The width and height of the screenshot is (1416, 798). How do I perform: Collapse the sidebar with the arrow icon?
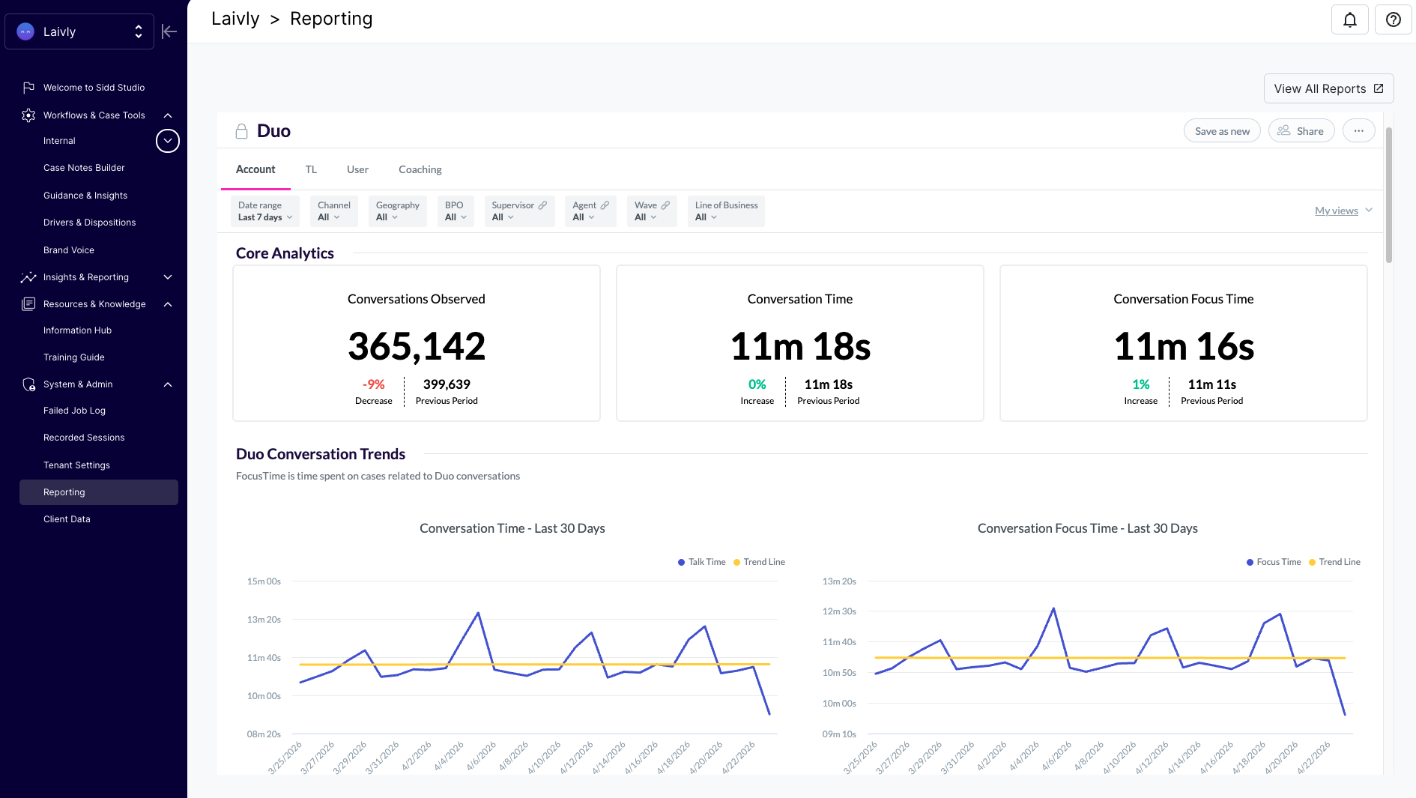click(x=169, y=31)
